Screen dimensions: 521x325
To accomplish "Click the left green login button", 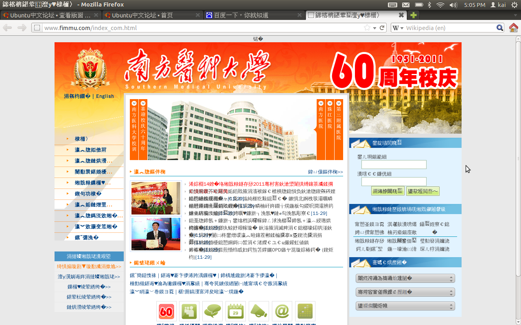I will [387, 191].
